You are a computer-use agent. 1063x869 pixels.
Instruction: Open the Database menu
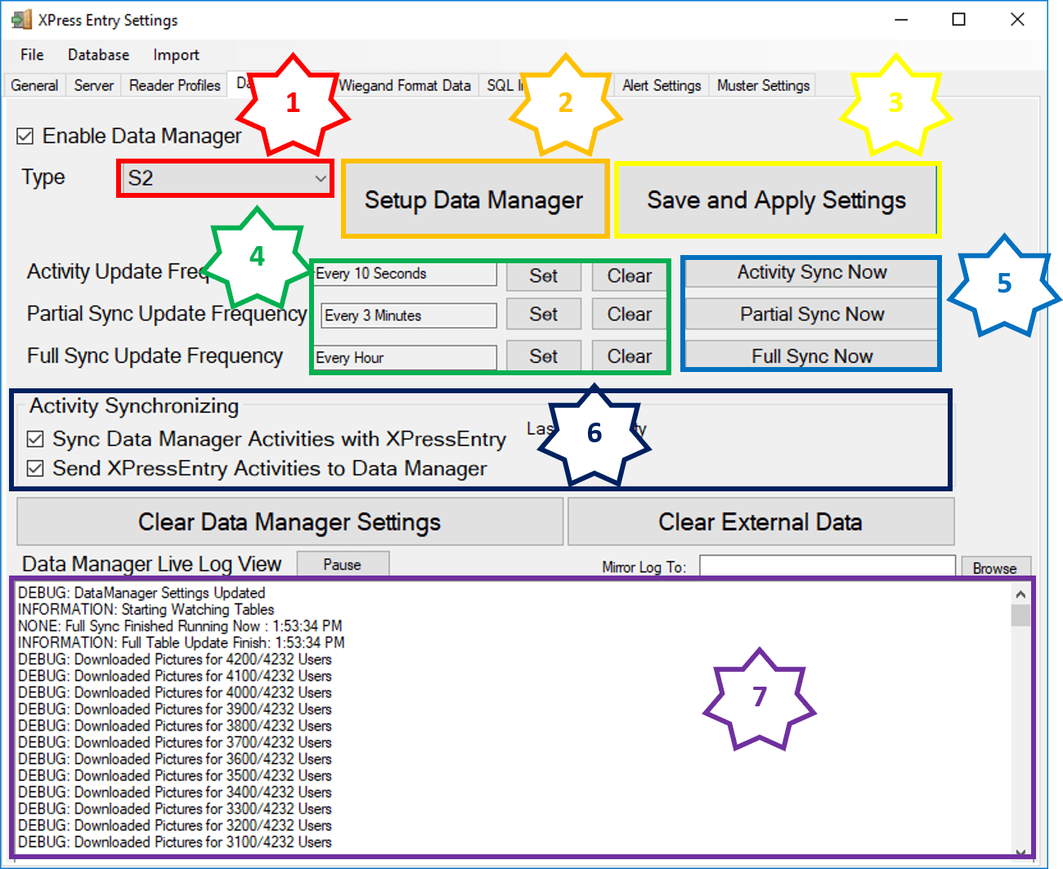coord(98,55)
